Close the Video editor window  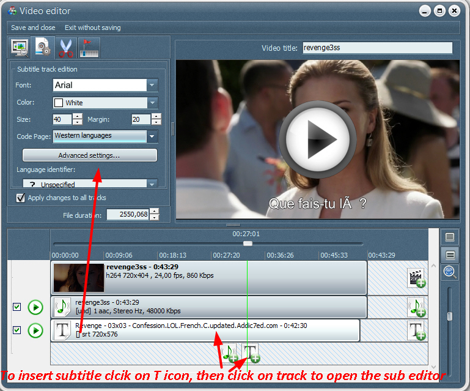(454, 11)
